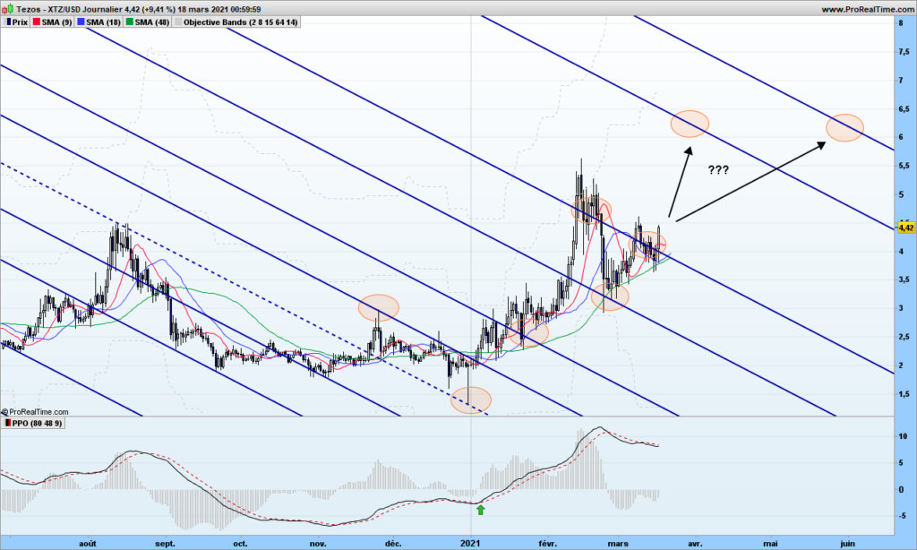Image resolution: width=917 pixels, height=550 pixels.
Task: Select the 'mars' month on the time axis
Action: (x=618, y=544)
